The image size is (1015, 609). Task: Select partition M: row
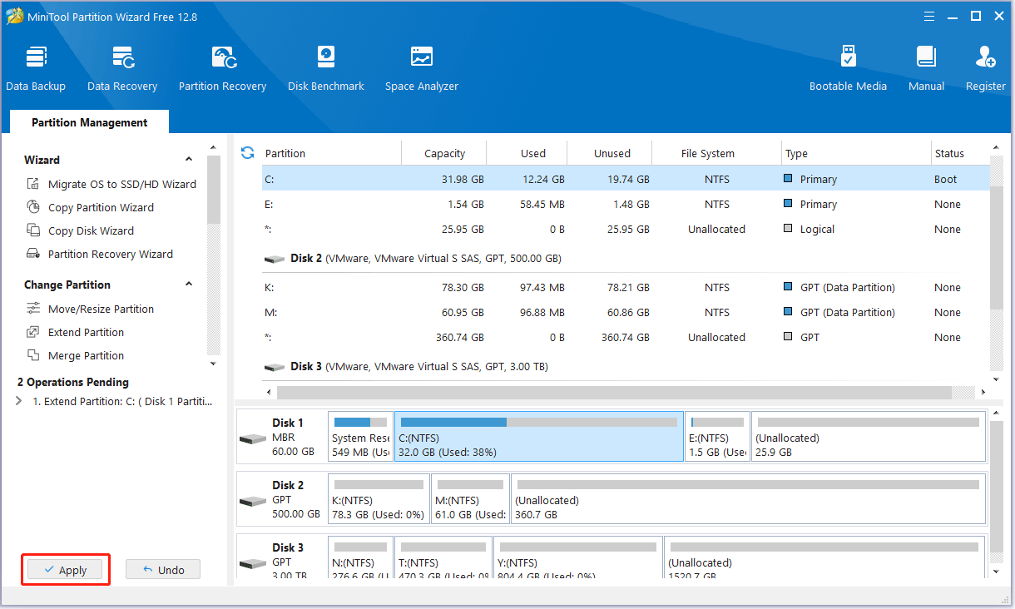[x=625, y=312]
